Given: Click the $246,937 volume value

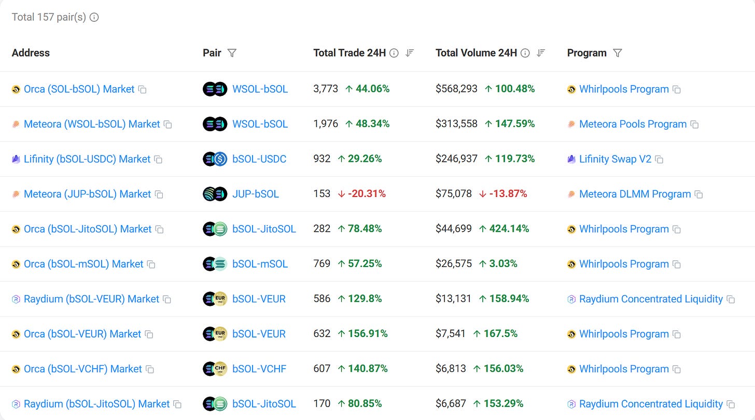Looking at the screenshot, I should [x=456, y=159].
